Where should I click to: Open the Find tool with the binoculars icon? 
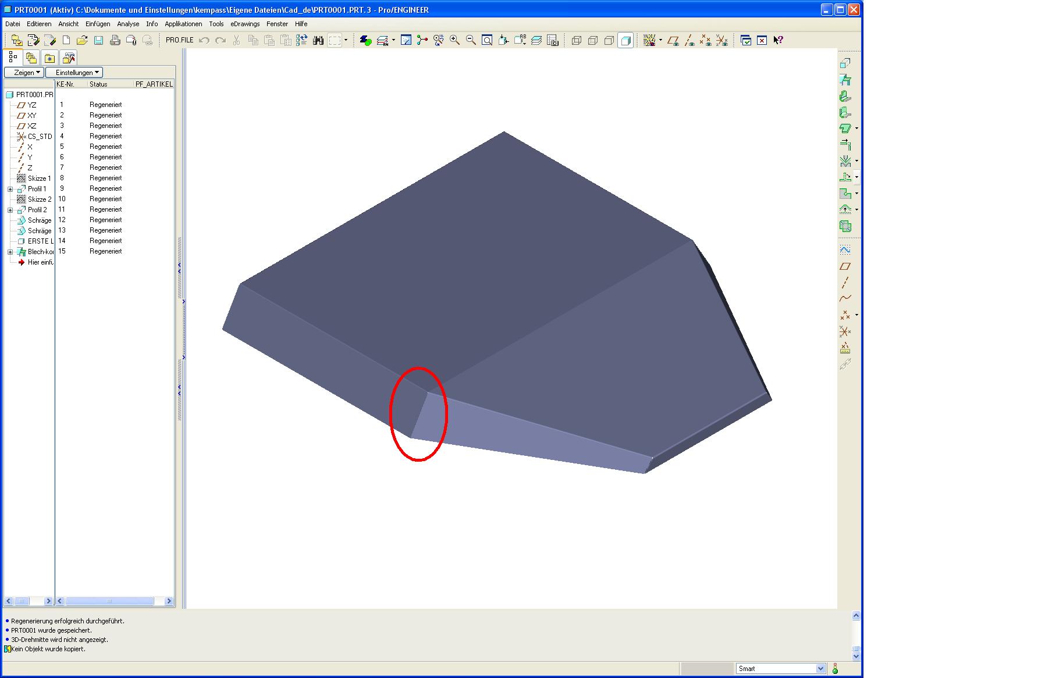318,40
